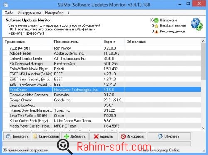The image size is (208, 155).
Task: Open the Файл menu
Action: coord(9,12)
